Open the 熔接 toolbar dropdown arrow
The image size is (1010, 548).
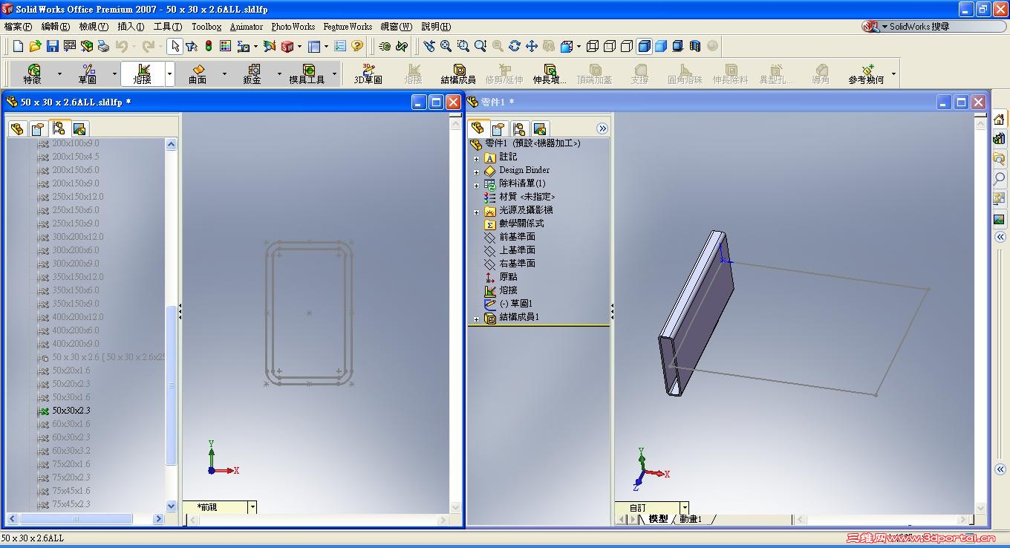point(170,74)
